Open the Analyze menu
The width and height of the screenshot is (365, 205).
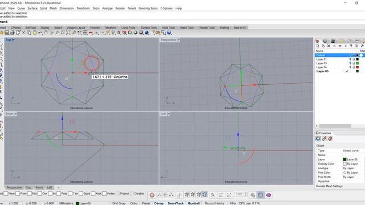click(107, 9)
